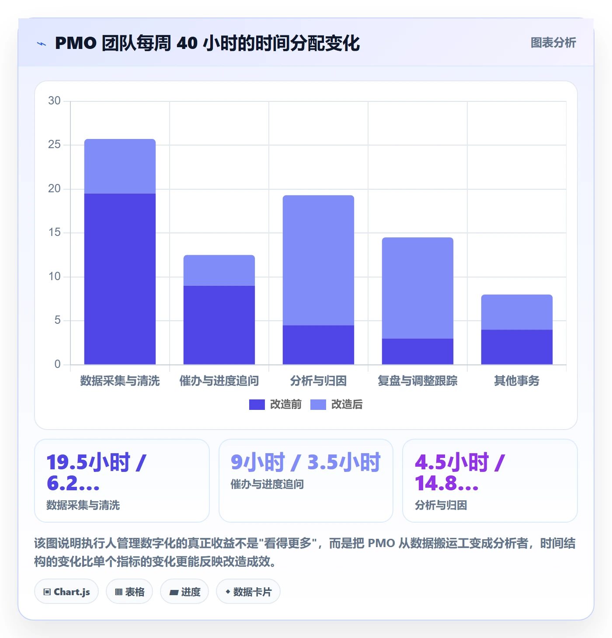Viewport: 612px width, 638px height.
Task: Click the y-axis value 30
Action: tap(54, 101)
